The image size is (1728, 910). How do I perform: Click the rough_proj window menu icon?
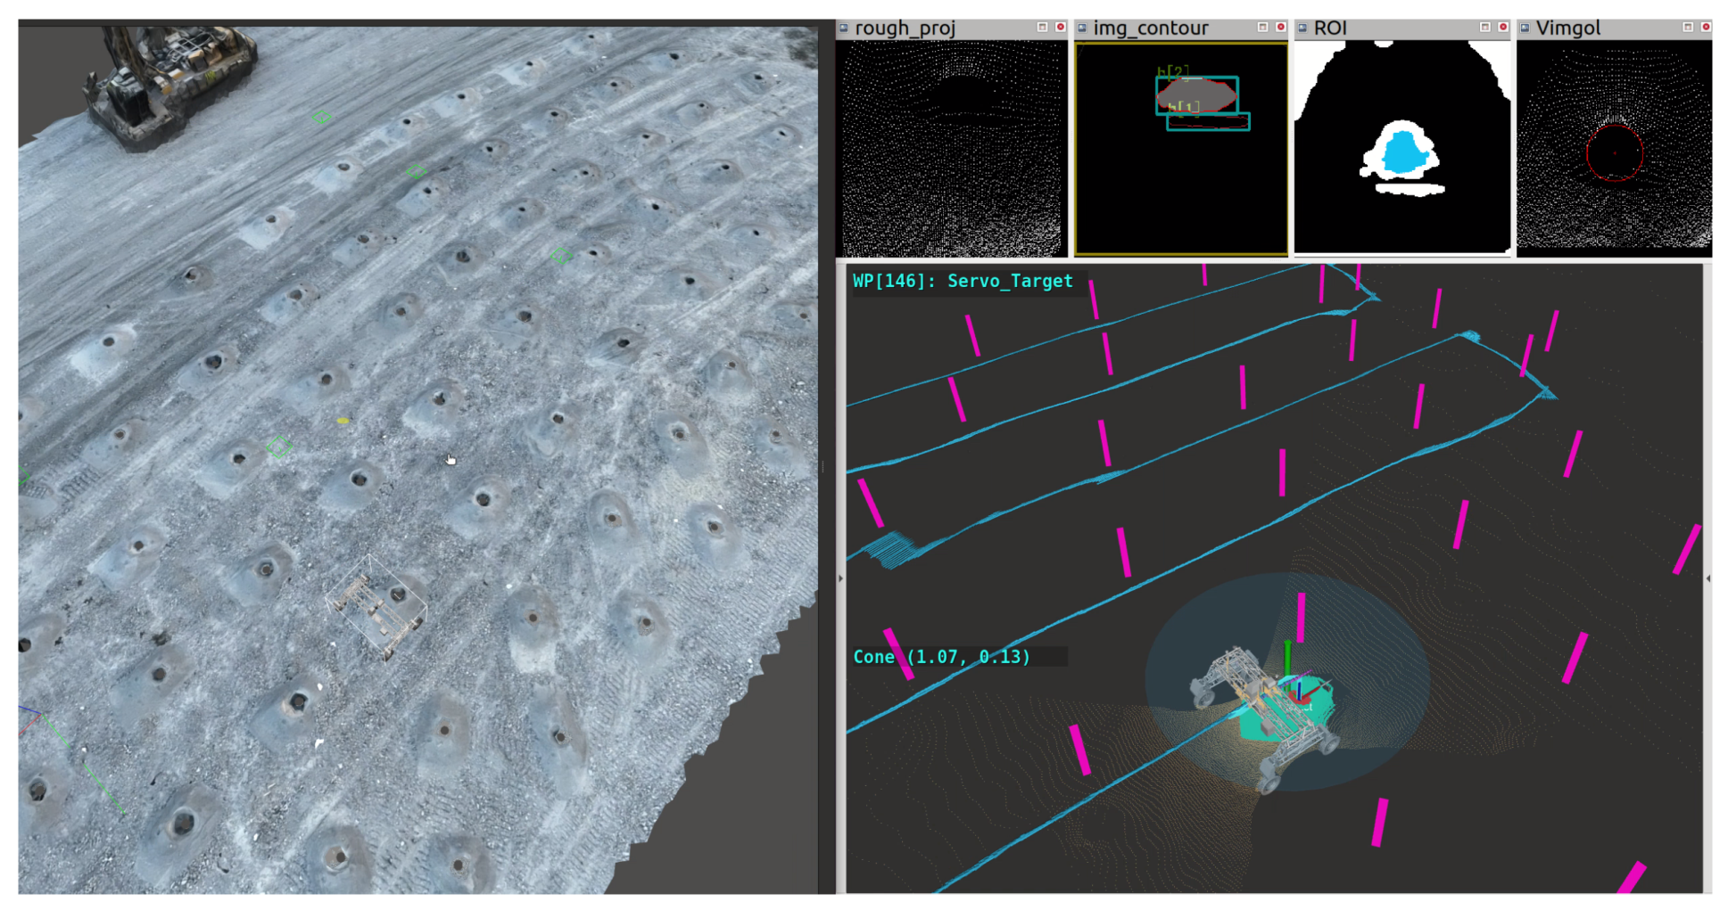844,28
